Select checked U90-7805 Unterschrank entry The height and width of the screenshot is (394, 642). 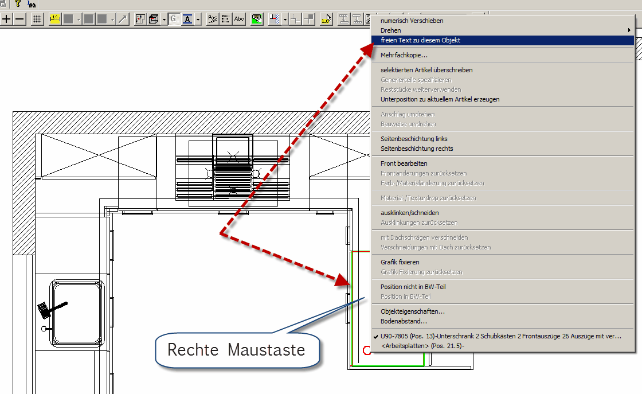coord(500,336)
